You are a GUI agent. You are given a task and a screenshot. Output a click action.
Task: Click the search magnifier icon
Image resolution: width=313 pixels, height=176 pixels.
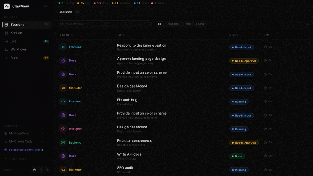[x=62, y=24]
